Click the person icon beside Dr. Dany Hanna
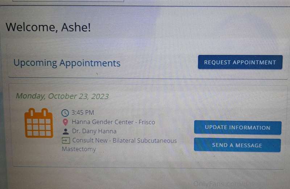 click(66, 132)
